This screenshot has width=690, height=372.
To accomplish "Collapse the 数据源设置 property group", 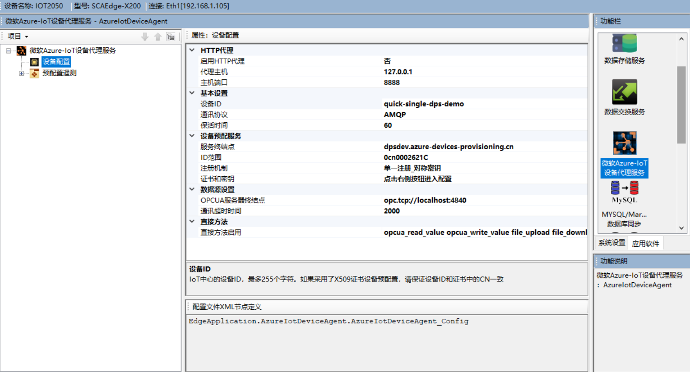I will [x=192, y=189].
